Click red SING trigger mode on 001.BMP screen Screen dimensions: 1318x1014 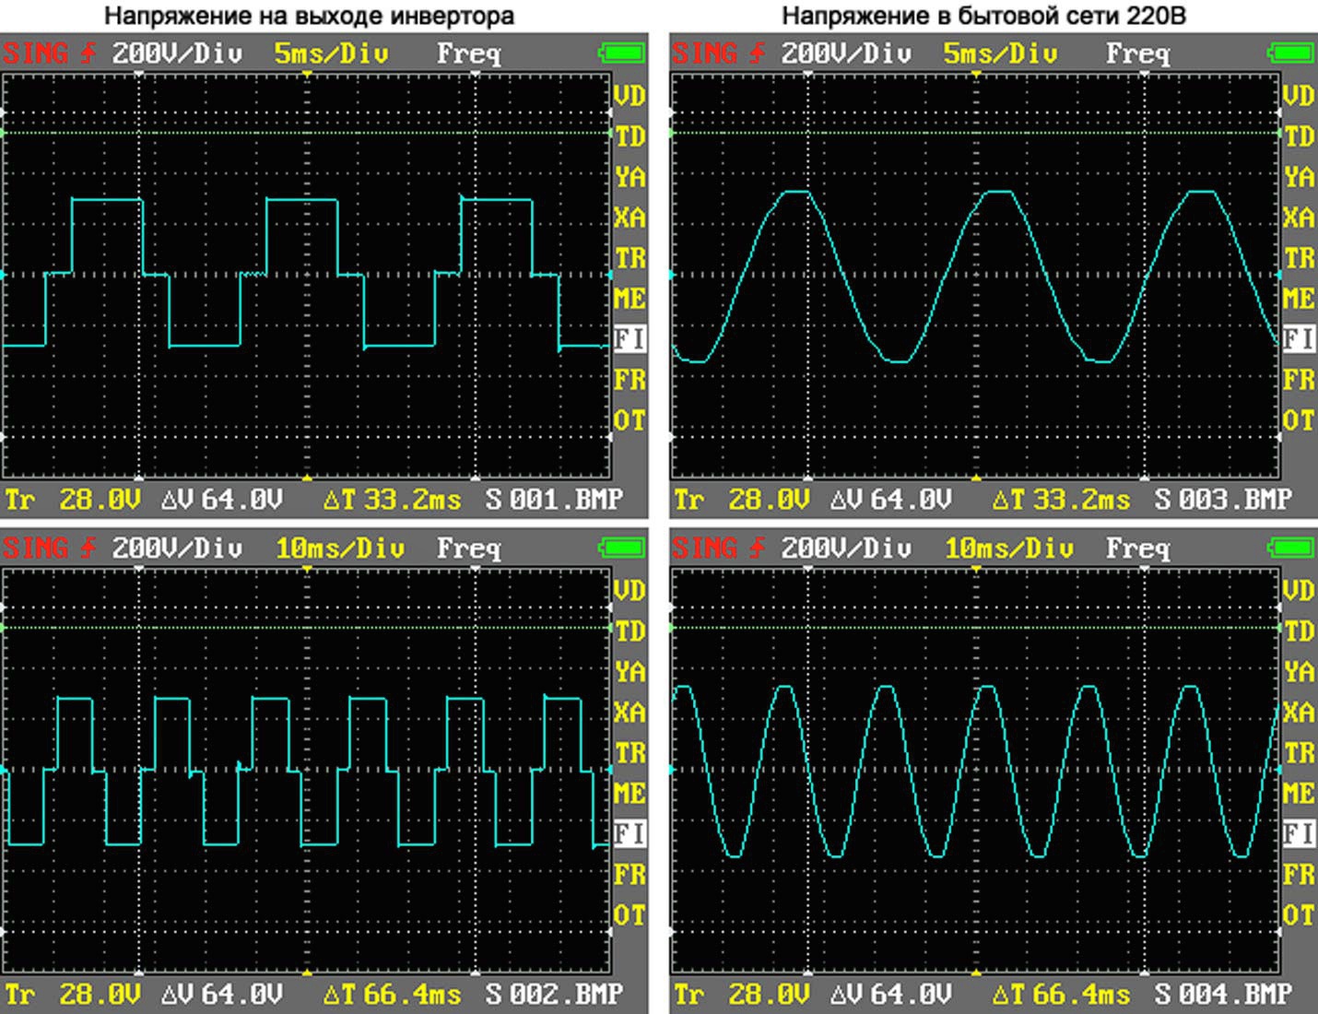[x=35, y=53]
